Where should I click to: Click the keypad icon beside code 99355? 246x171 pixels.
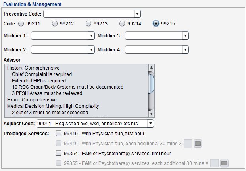click(225, 163)
